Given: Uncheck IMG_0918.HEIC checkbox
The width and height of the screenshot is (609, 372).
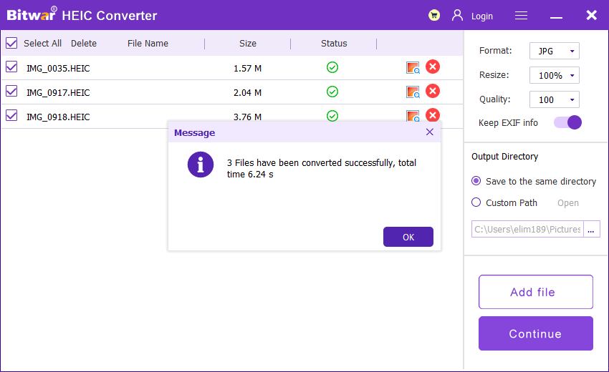Looking at the screenshot, I should 11,116.
